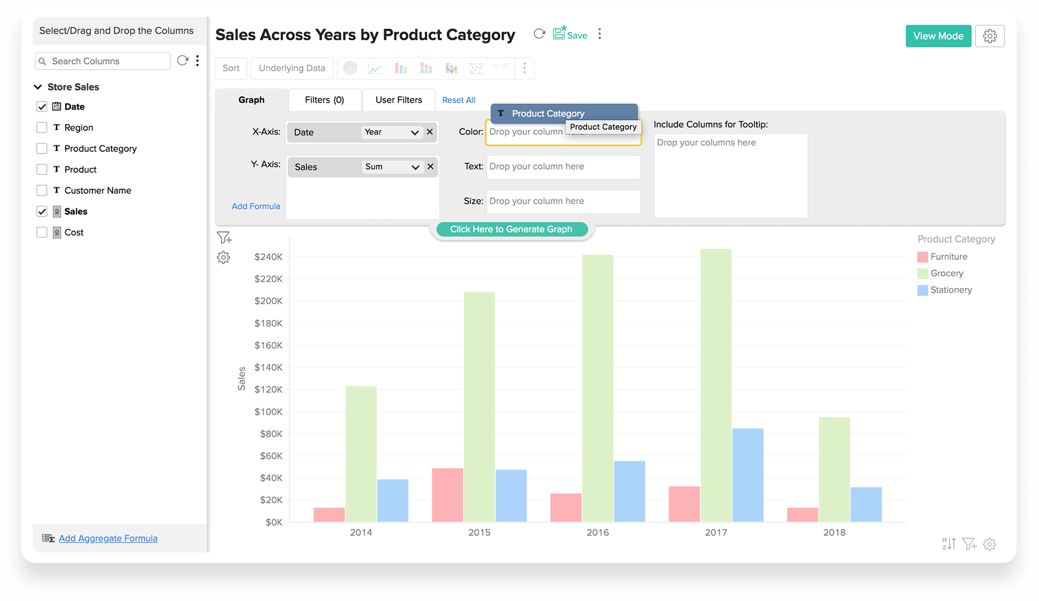The height and width of the screenshot is (601, 1039).
Task: Click Here to Generate Graph button
Action: point(511,229)
